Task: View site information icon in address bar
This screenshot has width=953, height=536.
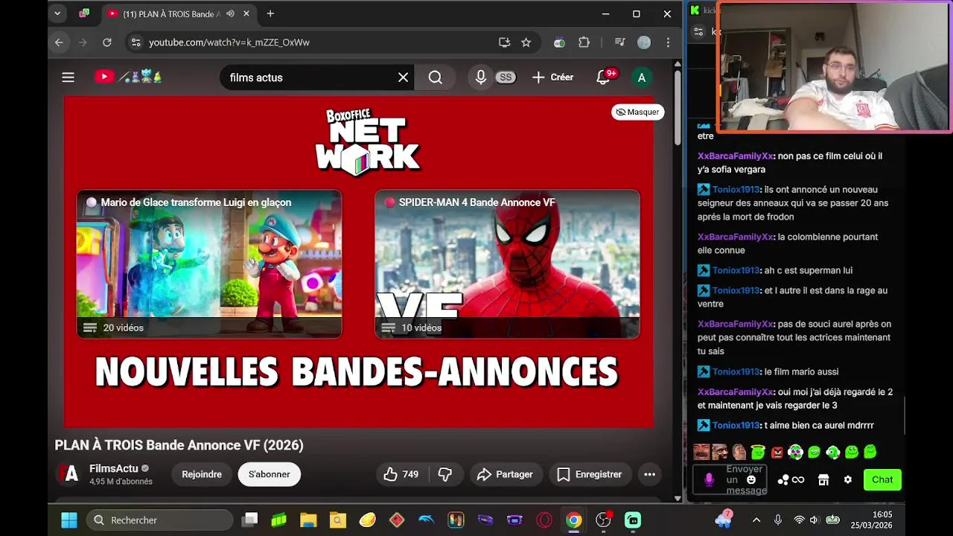Action: pyautogui.click(x=136, y=42)
